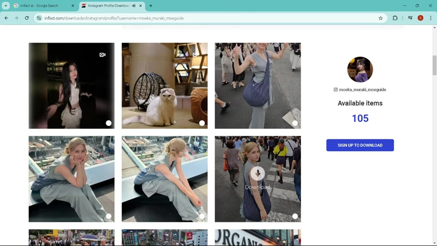Open the night portrait video thumbnail
The height and width of the screenshot is (246, 437).
coord(71,86)
